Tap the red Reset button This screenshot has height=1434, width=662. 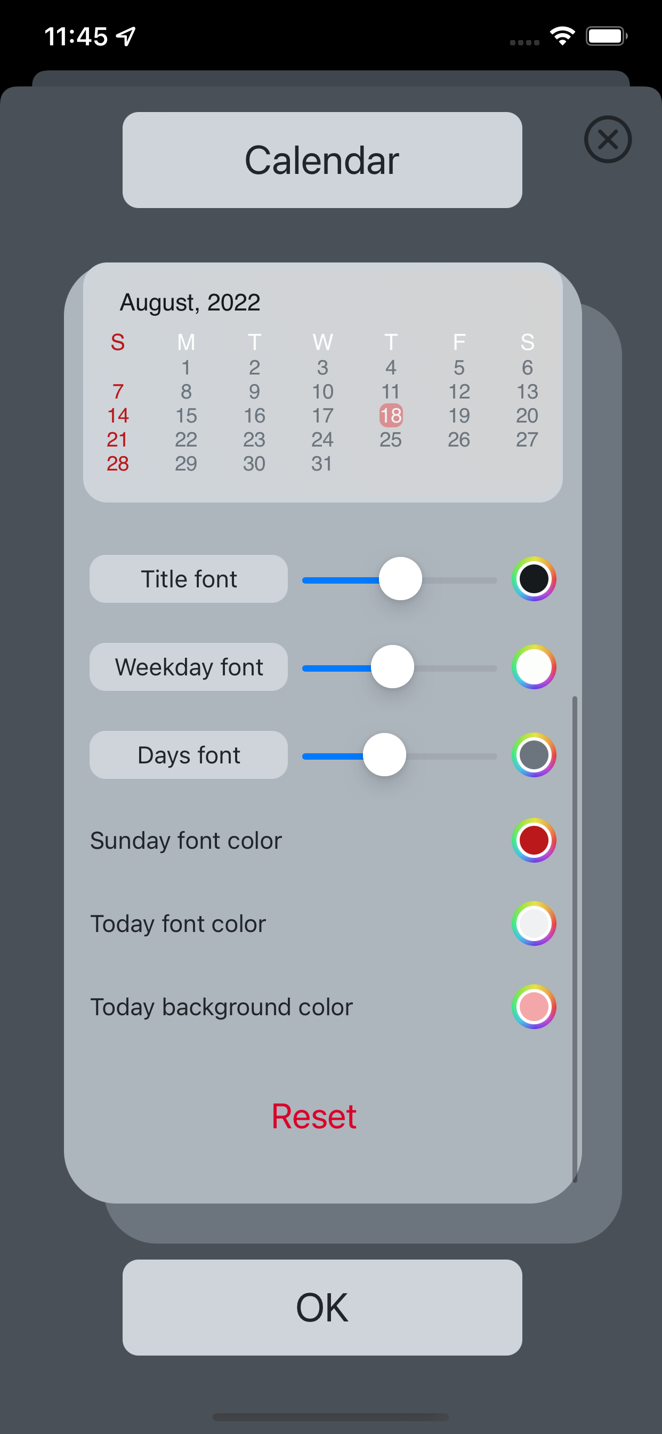314,1116
